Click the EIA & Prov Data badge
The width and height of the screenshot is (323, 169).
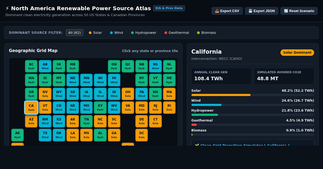[x=169, y=8]
